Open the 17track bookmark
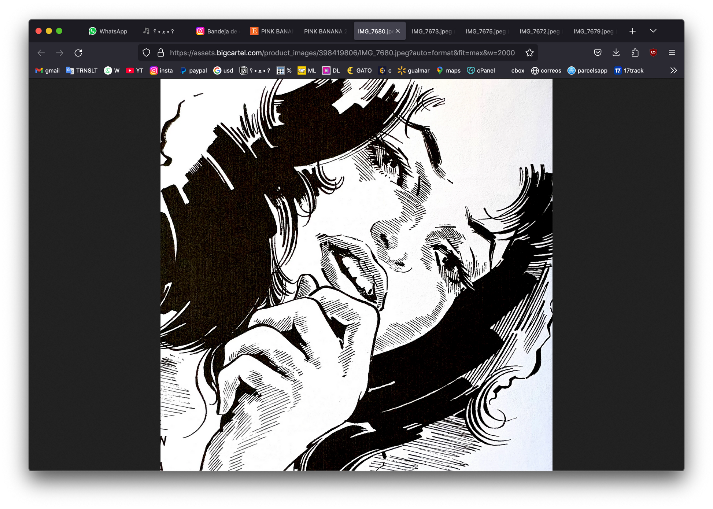 tap(629, 70)
